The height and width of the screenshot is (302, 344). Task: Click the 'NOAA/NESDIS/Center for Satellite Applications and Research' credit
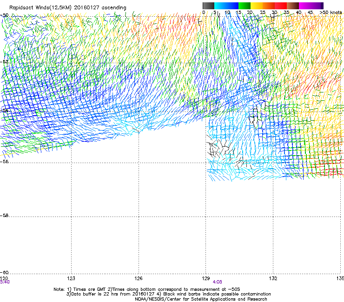coord(201,299)
